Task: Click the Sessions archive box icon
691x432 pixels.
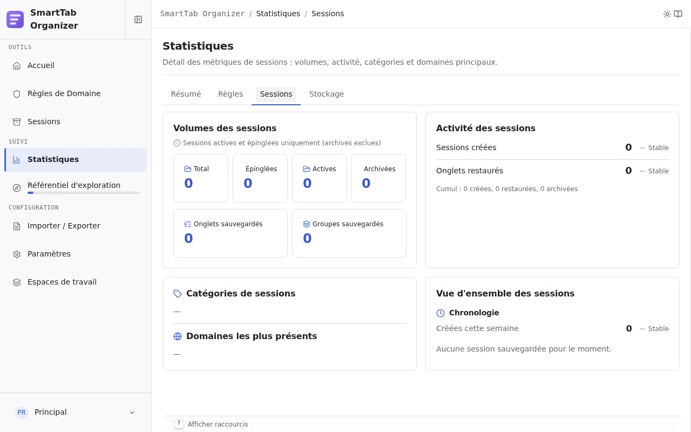Action: point(17,122)
